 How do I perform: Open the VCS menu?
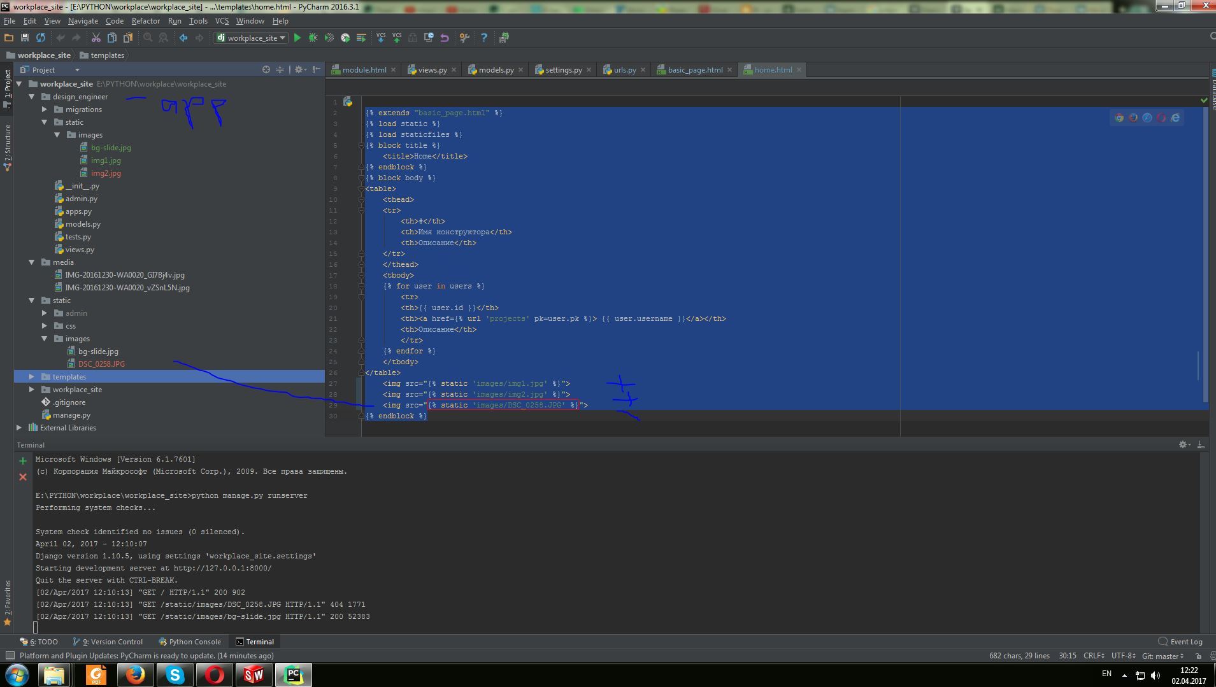coord(222,20)
